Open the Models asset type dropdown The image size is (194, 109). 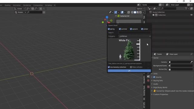click(20, 12)
